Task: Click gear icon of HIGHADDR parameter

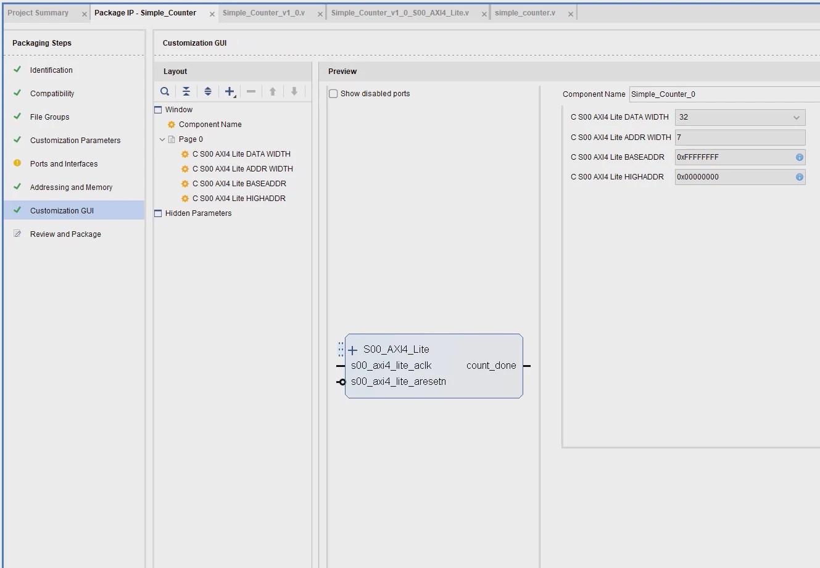Action: point(184,199)
